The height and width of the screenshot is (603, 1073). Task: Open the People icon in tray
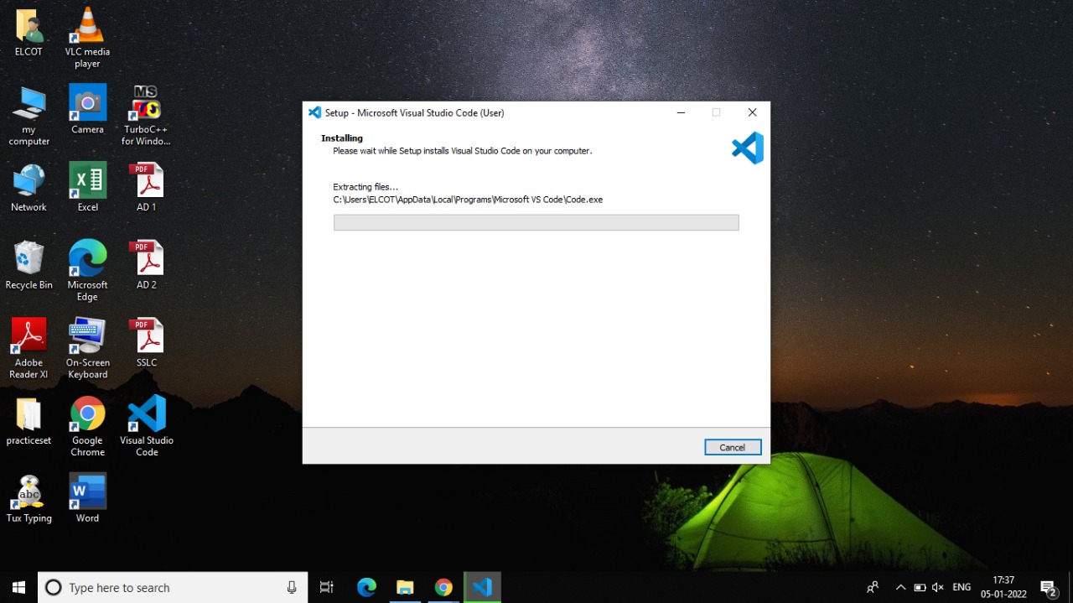[873, 587]
